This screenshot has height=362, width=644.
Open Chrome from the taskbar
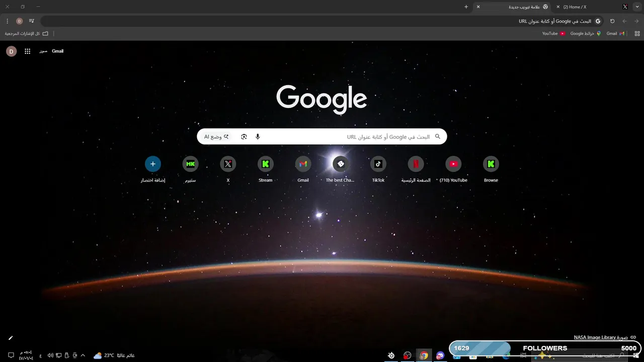click(424, 355)
